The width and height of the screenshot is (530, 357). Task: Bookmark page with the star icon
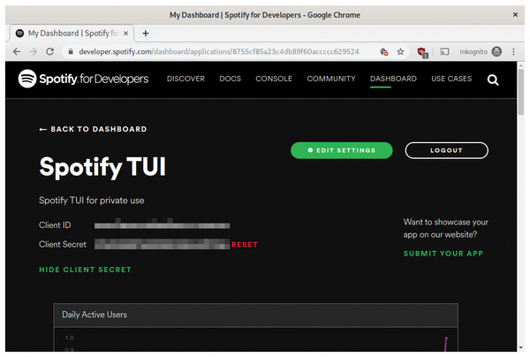click(400, 52)
